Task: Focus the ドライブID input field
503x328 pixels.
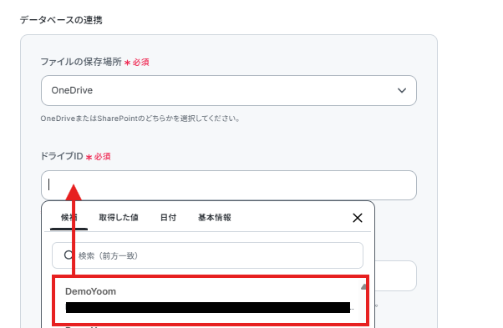Action: pos(229,185)
